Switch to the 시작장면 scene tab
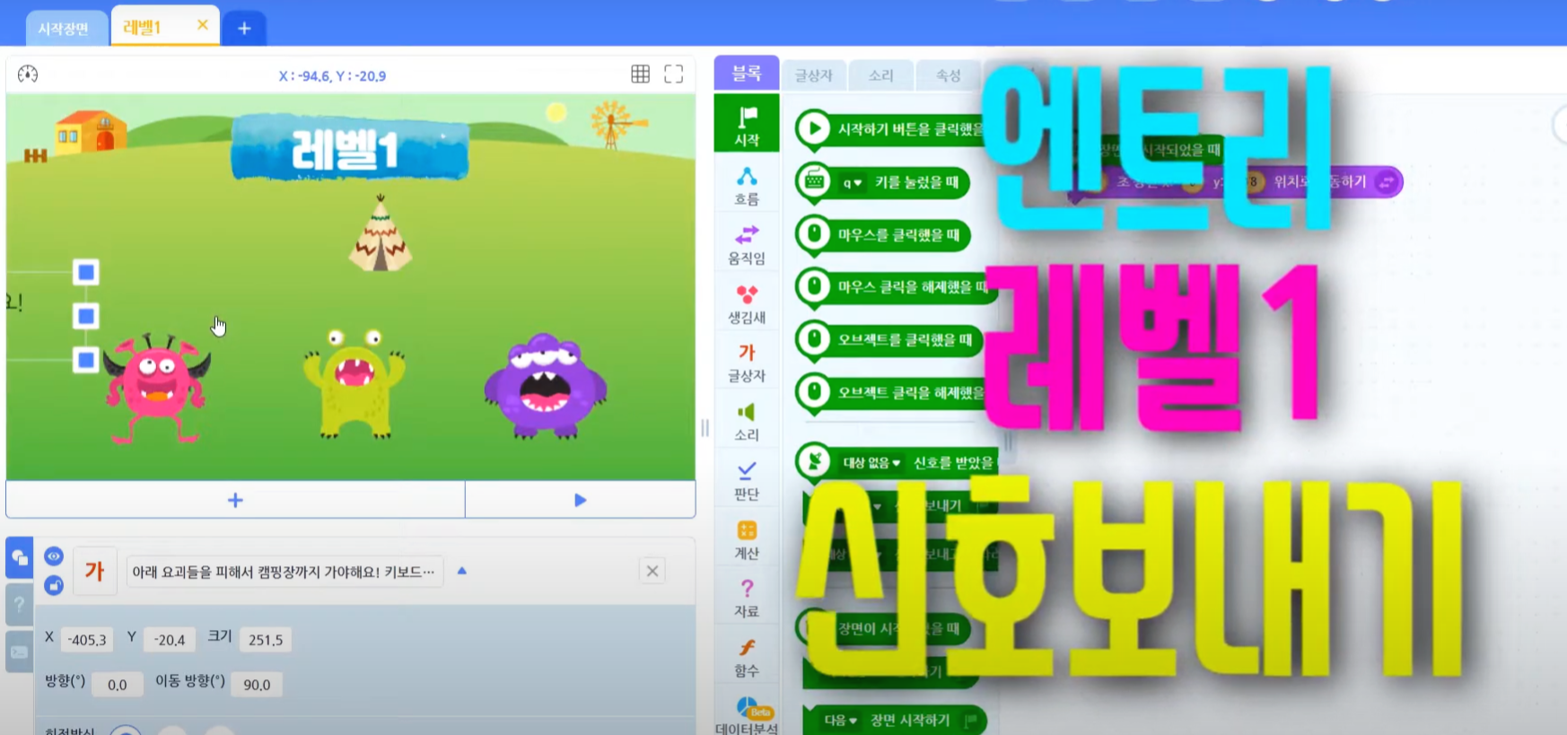 [64, 28]
